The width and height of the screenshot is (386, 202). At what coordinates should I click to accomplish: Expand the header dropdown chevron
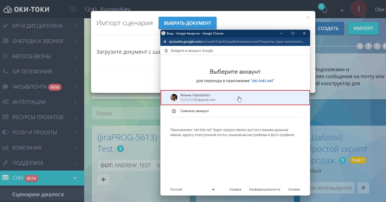coord(342,10)
